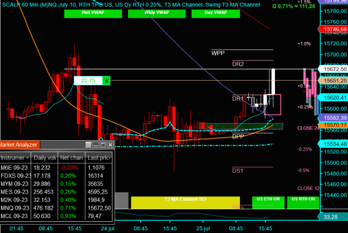Click the purple 15582,39 price marker
The height and width of the screenshot is (233, 348).
(x=333, y=118)
